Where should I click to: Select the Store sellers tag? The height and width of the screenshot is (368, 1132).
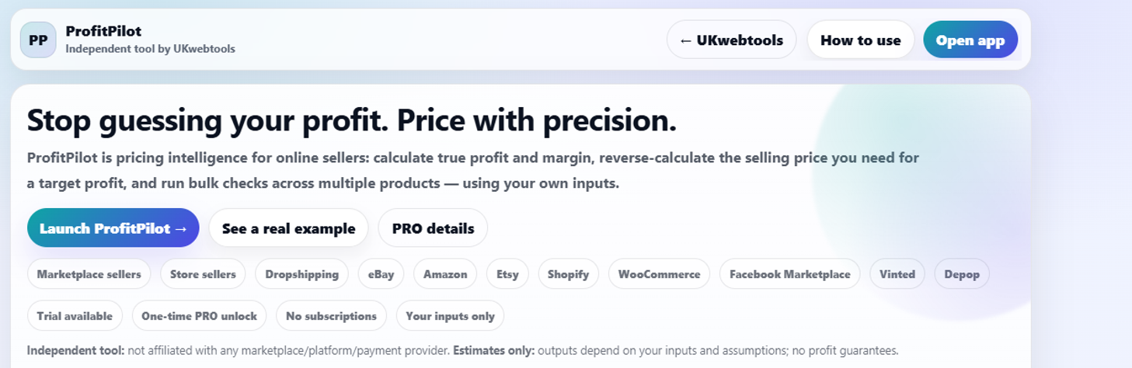[203, 274]
